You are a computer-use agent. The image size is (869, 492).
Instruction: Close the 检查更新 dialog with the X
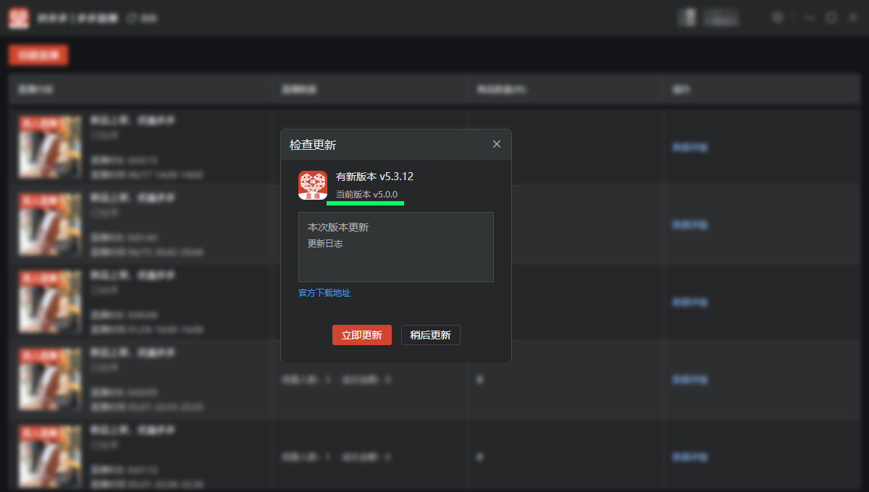[497, 144]
